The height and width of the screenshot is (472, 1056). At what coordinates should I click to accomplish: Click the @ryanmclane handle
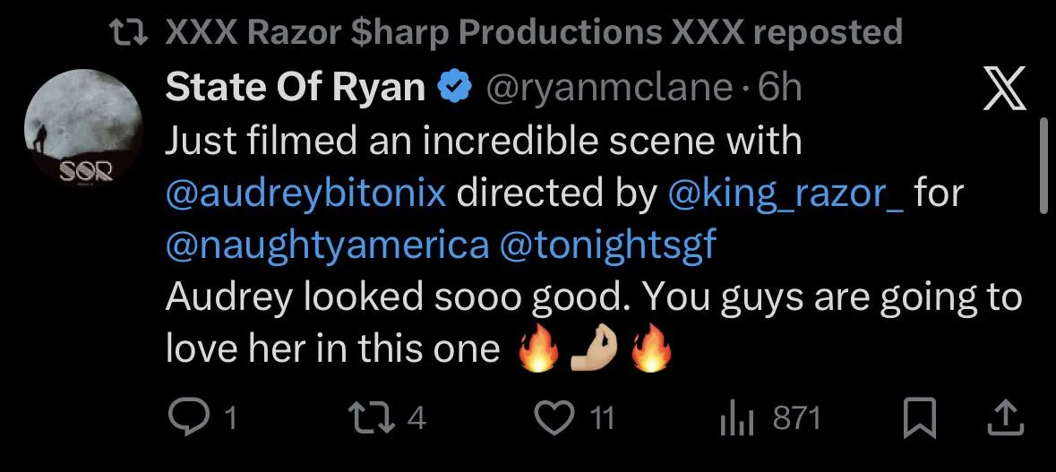click(610, 88)
